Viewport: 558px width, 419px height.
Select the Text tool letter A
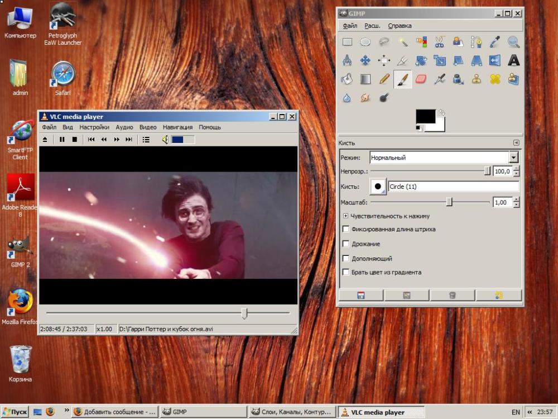pos(513,60)
